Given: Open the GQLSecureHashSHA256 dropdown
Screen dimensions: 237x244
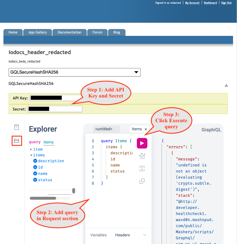Looking at the screenshot, I should pyautogui.click(x=75, y=72).
